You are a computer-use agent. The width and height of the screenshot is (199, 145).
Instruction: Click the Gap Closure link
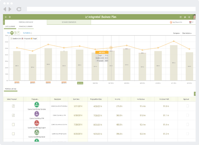(177, 22)
